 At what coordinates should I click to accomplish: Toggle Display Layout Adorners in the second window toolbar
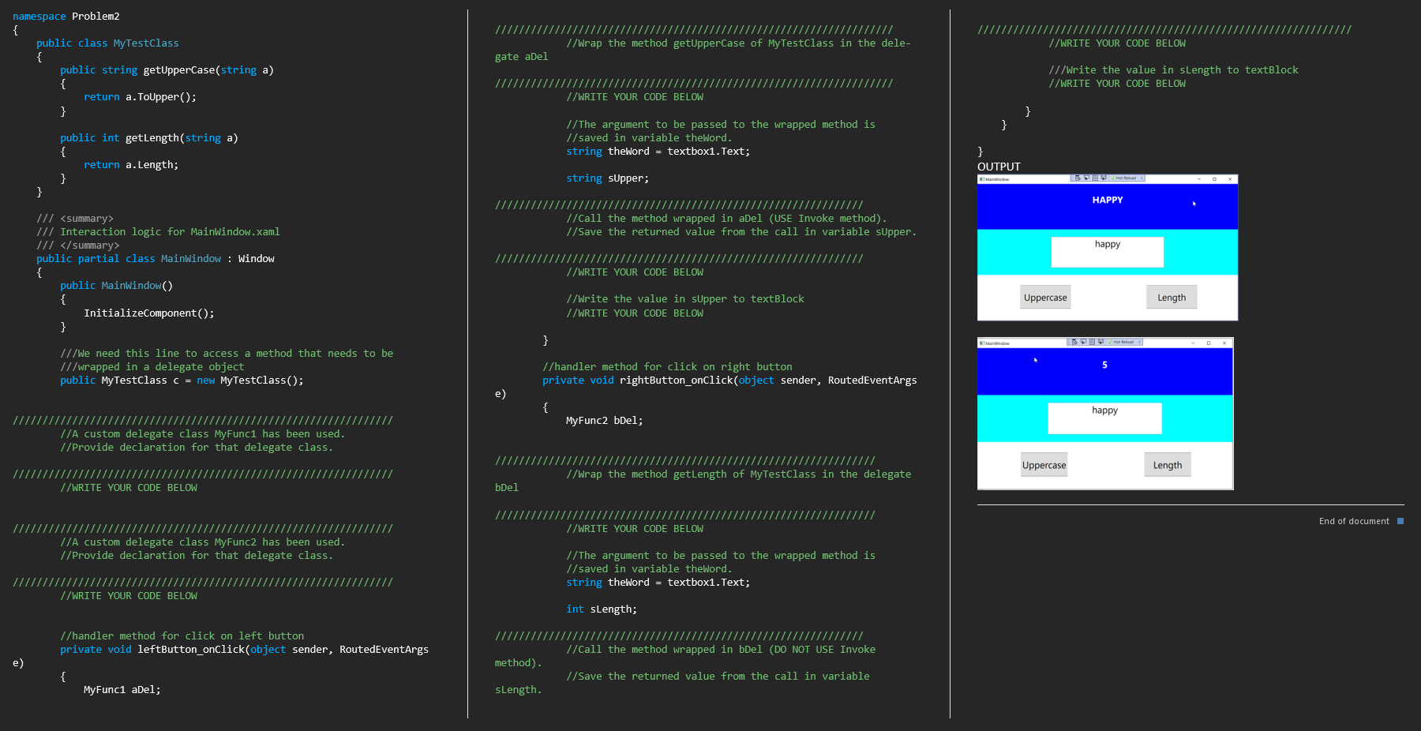(x=1092, y=342)
